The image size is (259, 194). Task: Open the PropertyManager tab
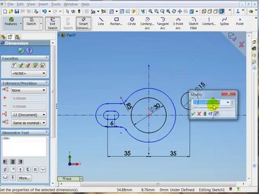click(10, 37)
